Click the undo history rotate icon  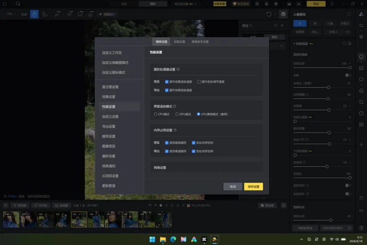point(269,14)
